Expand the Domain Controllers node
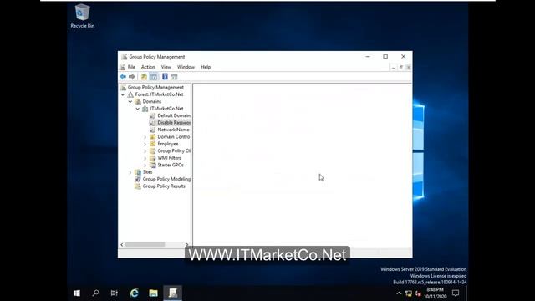Screen dimensions: 535x301 click(x=145, y=137)
